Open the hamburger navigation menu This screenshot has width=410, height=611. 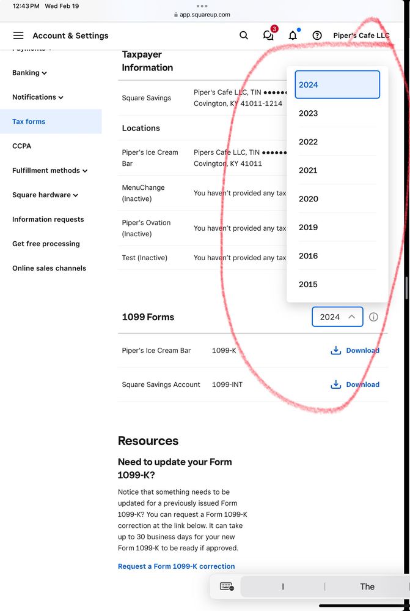pos(18,36)
